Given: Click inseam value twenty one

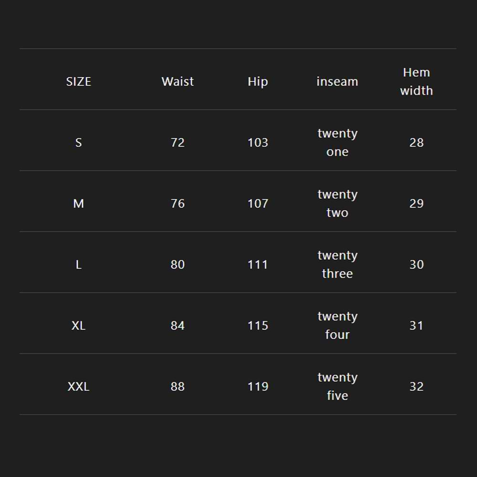Looking at the screenshot, I should pyautogui.click(x=337, y=143).
